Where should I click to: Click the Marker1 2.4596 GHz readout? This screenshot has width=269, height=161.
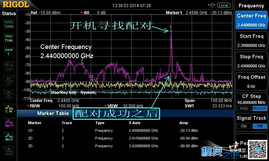199,13
